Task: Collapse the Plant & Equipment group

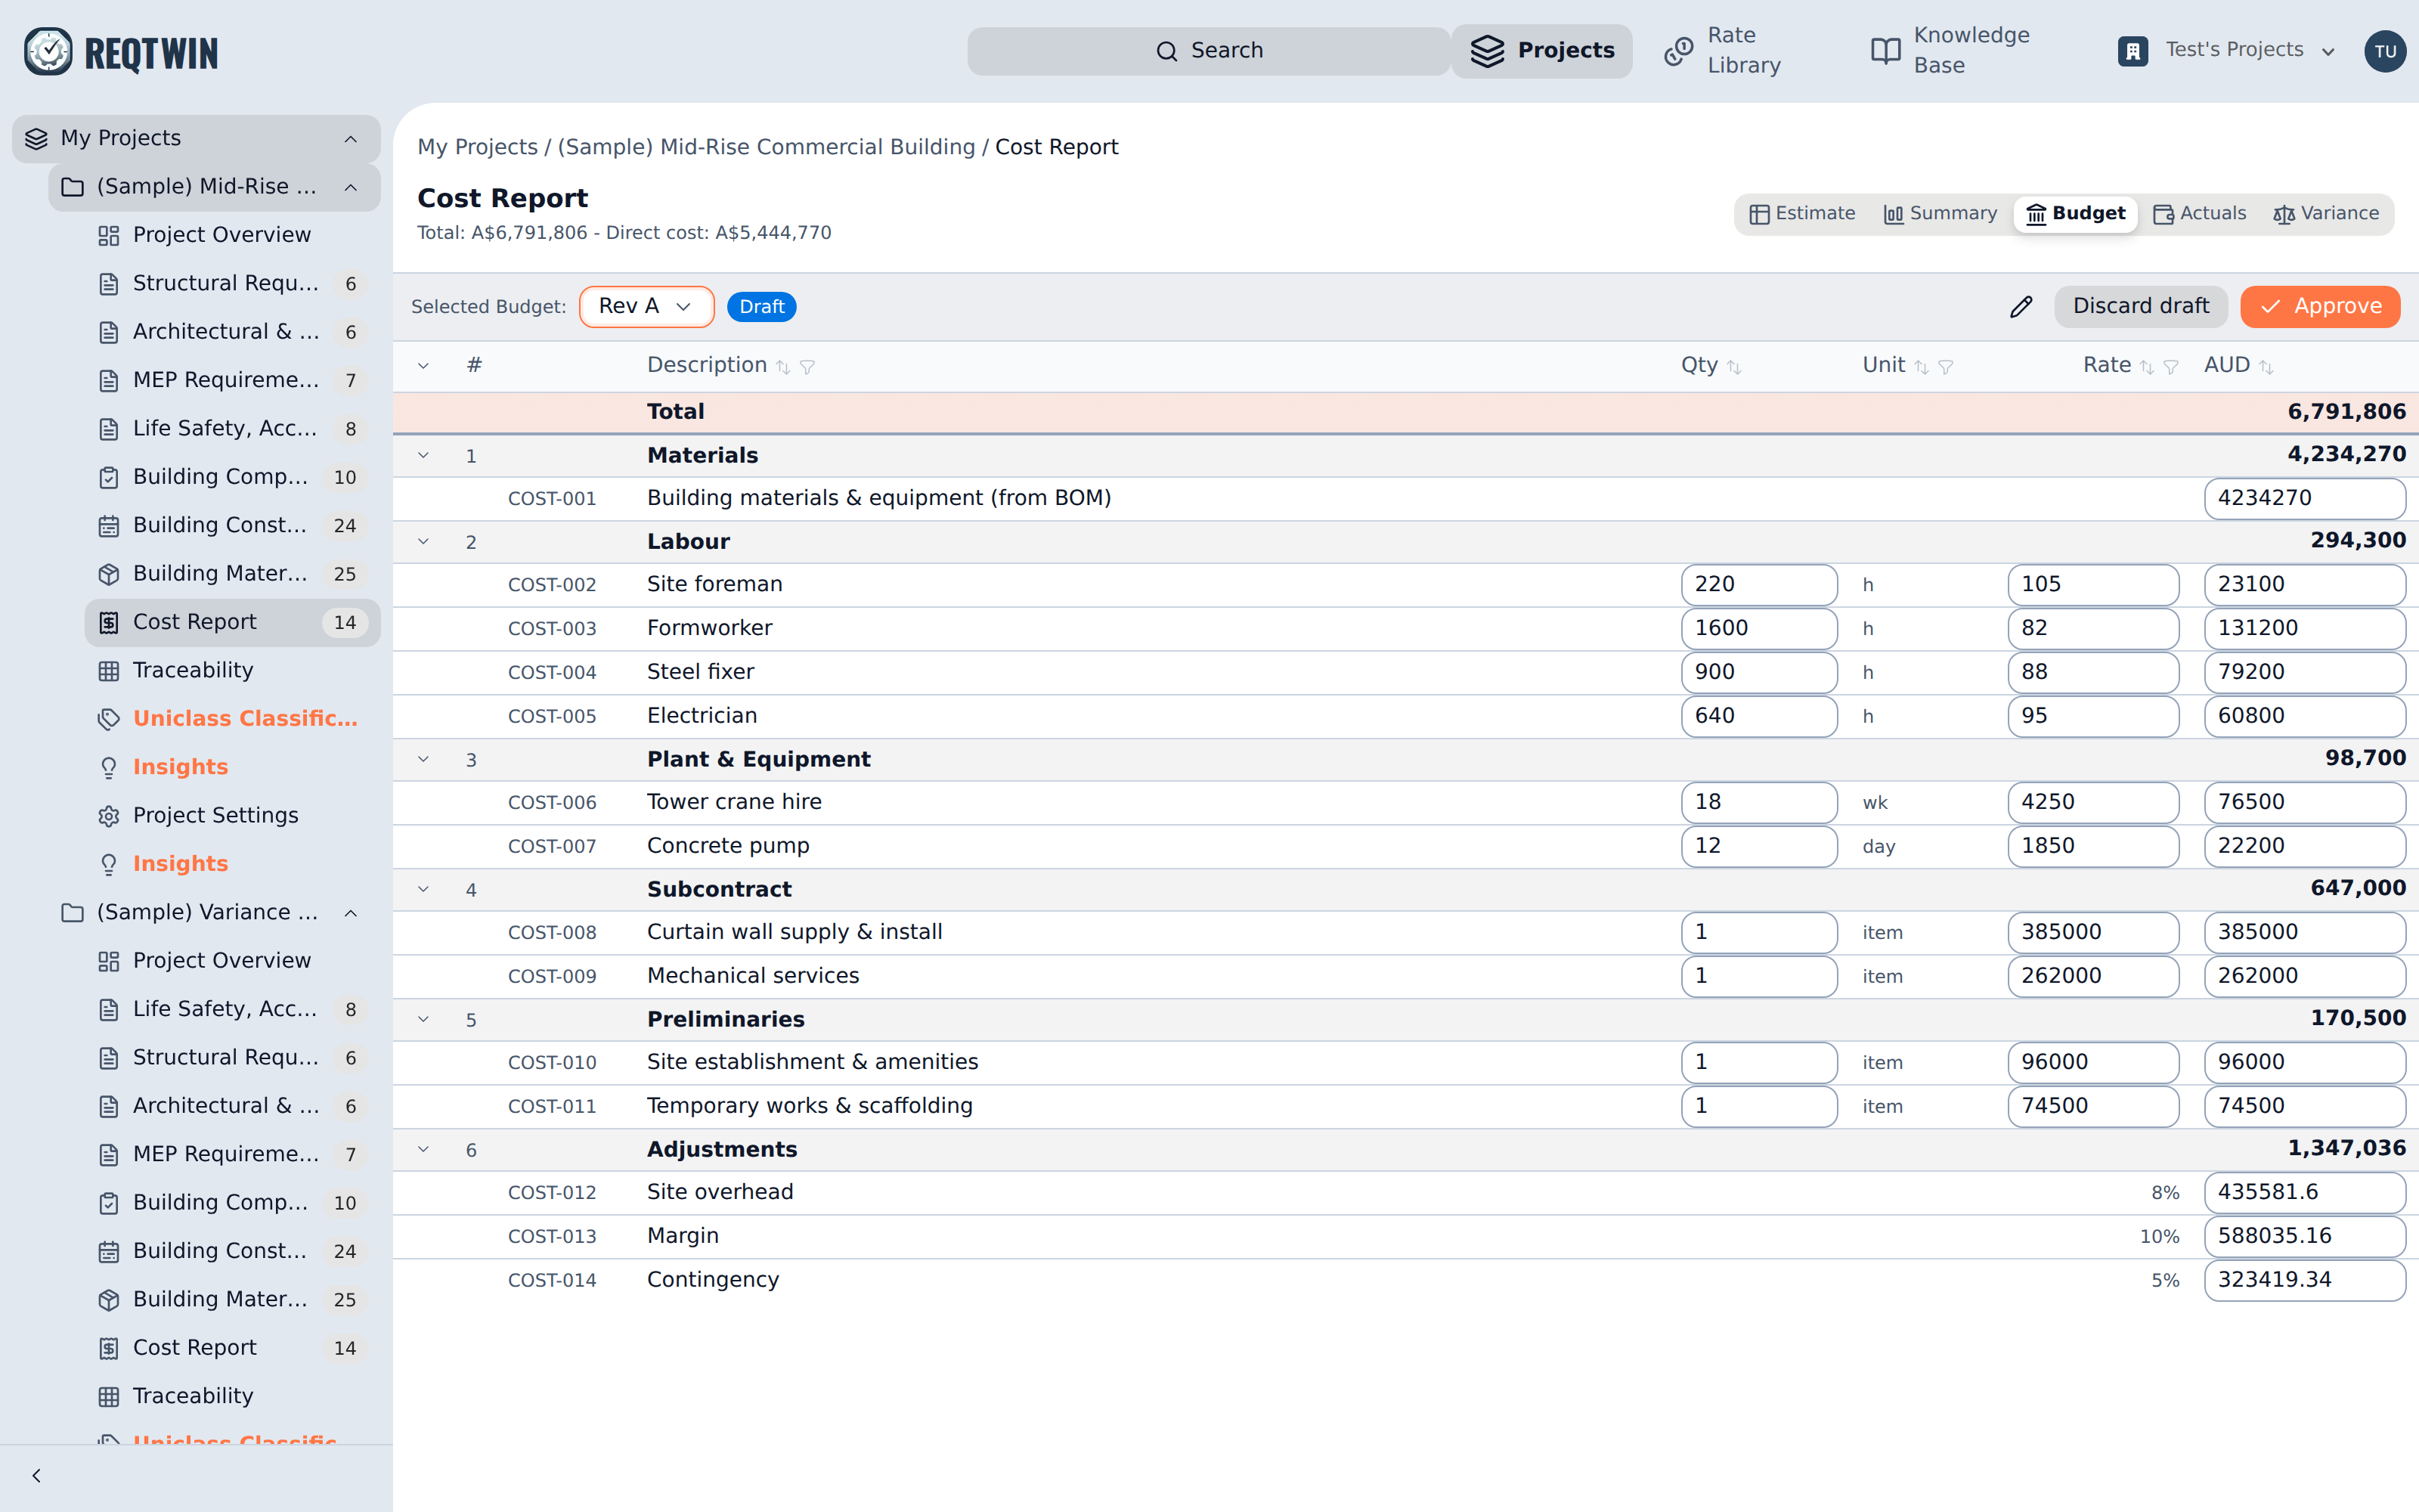Action: tap(423, 759)
